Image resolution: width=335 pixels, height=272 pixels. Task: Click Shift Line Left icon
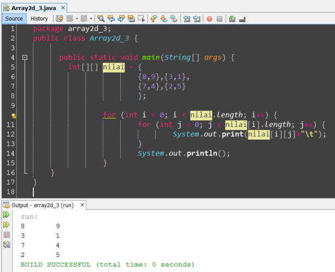tap(187, 19)
